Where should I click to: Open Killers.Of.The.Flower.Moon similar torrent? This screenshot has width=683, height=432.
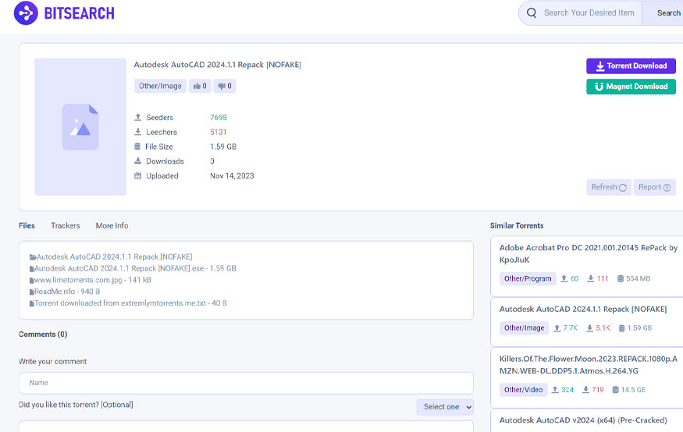pyautogui.click(x=588, y=365)
